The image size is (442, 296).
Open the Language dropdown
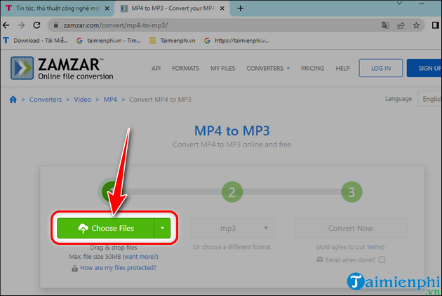coord(429,99)
